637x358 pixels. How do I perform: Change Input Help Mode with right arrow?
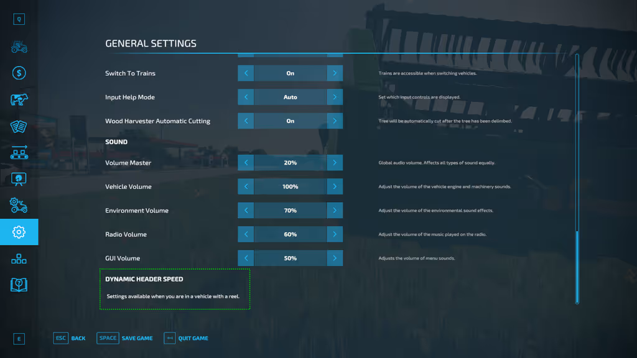click(x=335, y=97)
